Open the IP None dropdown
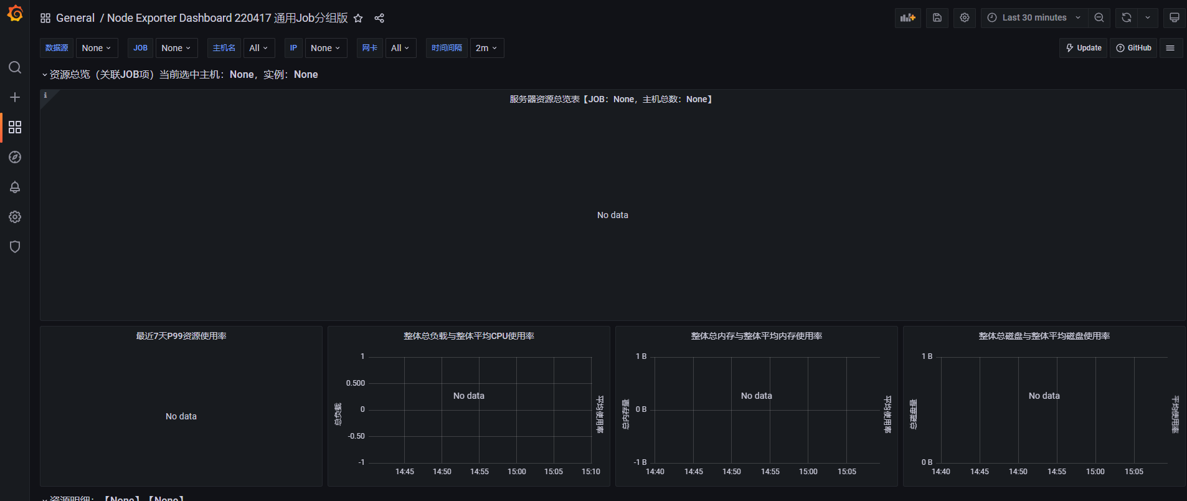Image resolution: width=1187 pixels, height=501 pixels. point(326,48)
